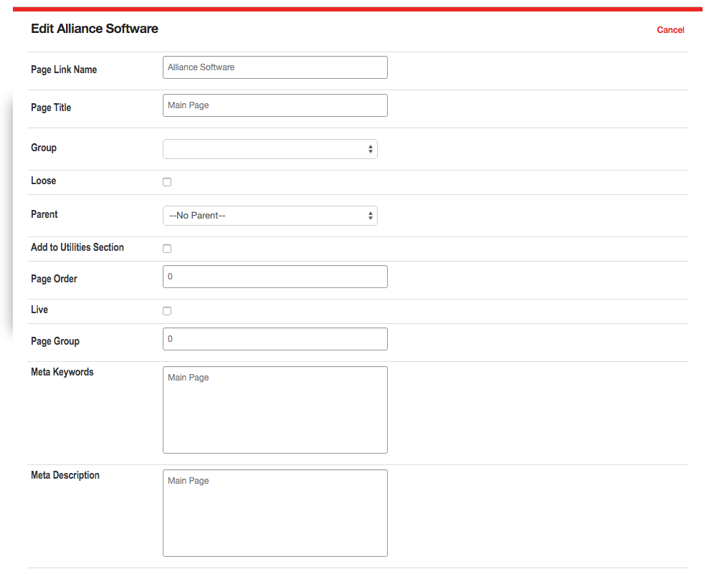Select the Edit Alliance Software heading

(x=94, y=29)
